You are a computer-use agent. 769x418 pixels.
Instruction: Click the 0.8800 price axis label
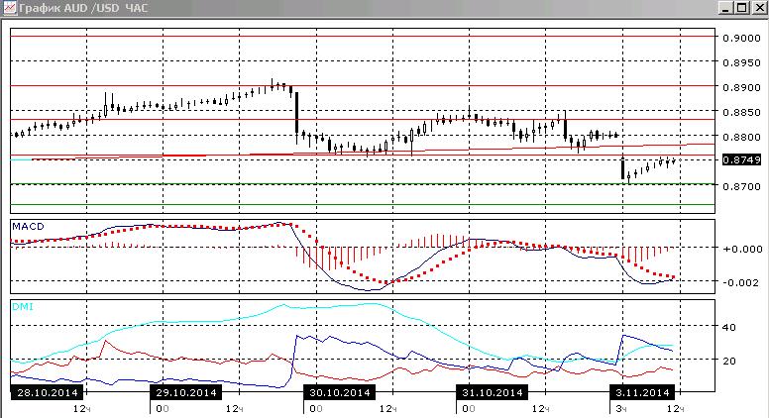click(x=741, y=138)
